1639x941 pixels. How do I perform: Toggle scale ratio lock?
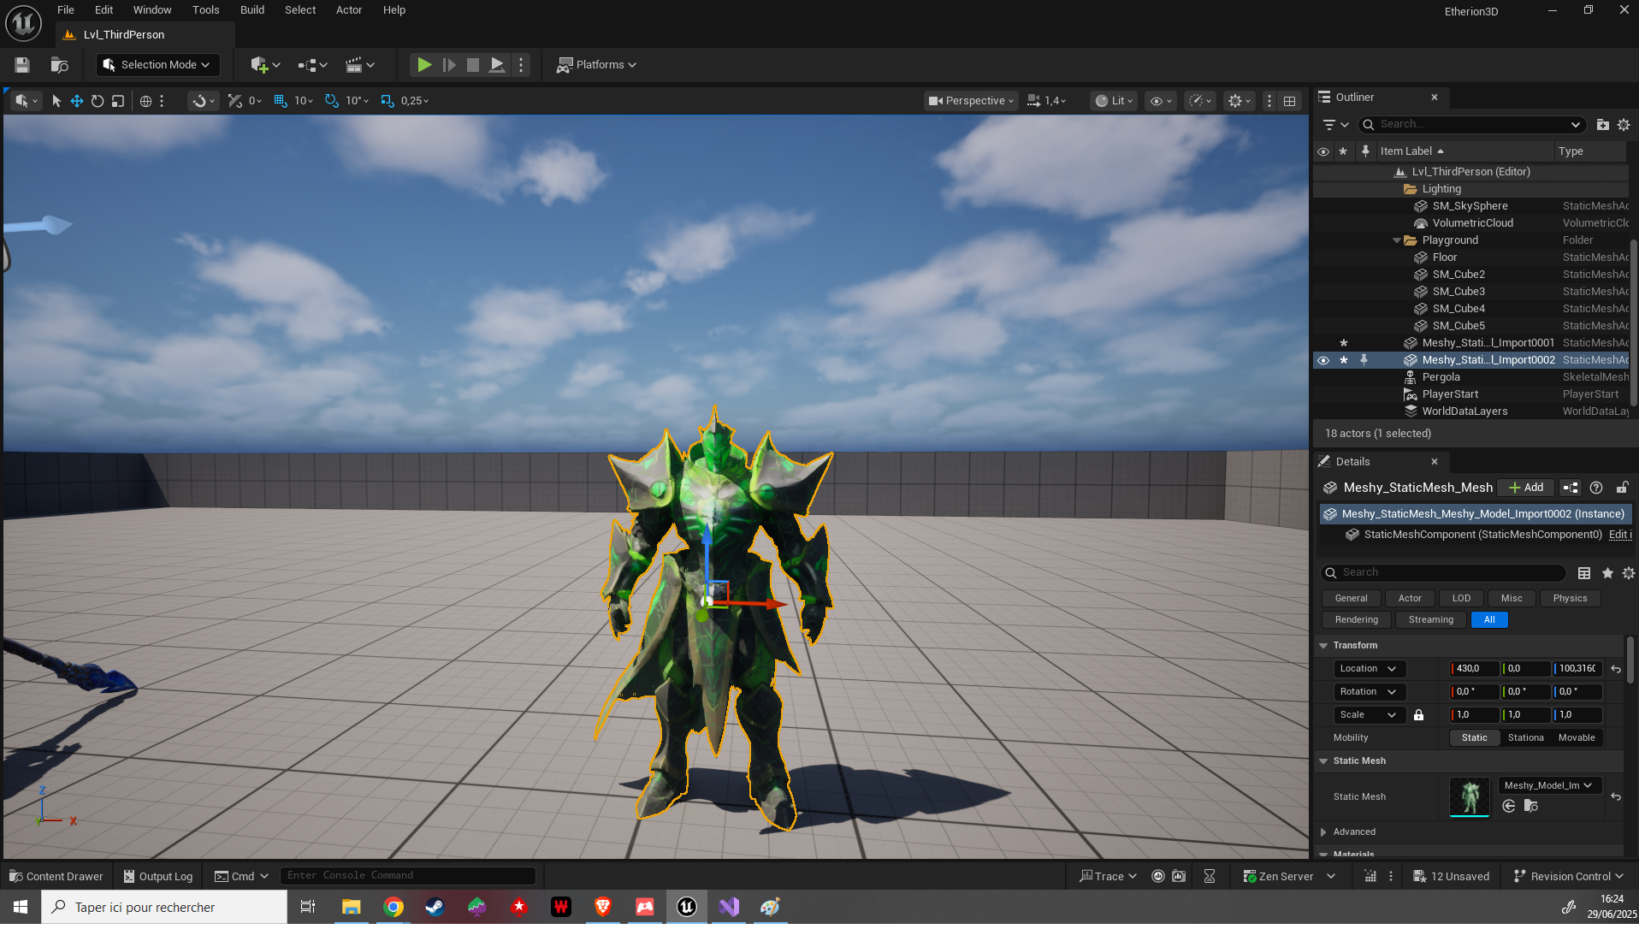click(x=1418, y=715)
